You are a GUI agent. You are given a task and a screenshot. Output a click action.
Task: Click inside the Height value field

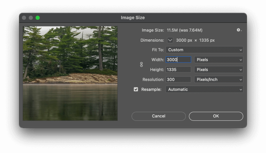point(178,70)
